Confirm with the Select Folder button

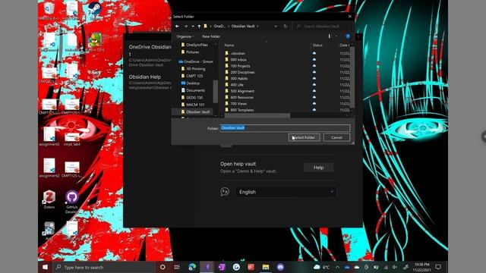click(304, 137)
